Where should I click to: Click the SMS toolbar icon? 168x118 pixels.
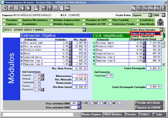[67, 8]
